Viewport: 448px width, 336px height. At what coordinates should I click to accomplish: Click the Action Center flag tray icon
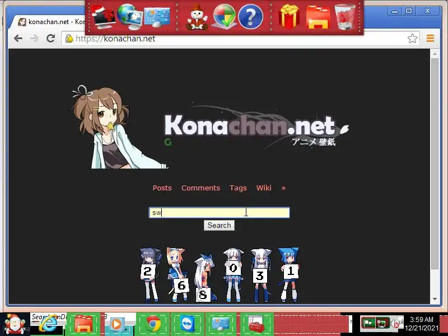click(x=368, y=323)
